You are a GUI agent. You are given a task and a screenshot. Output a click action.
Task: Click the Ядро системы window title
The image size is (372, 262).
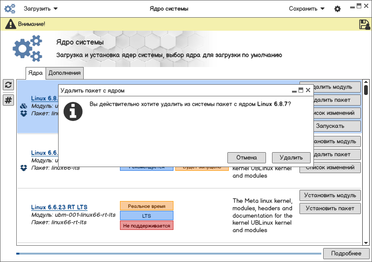[x=169, y=9]
